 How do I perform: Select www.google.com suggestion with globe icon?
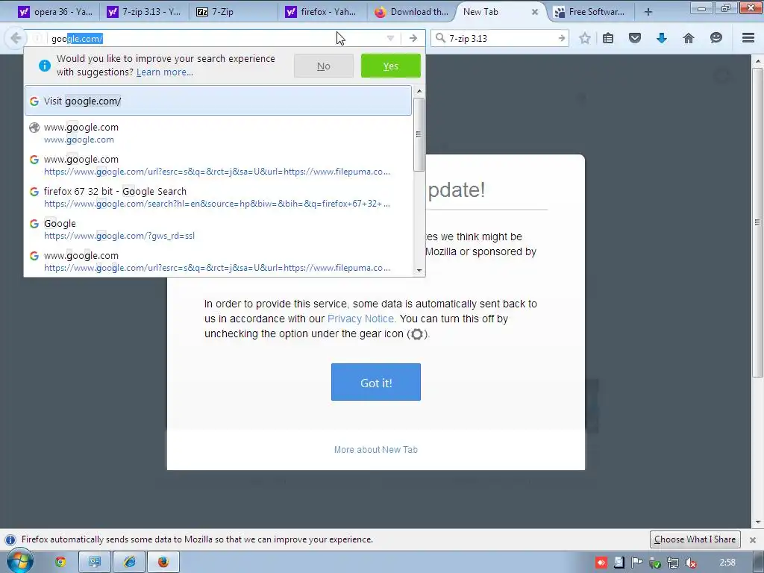coord(218,133)
